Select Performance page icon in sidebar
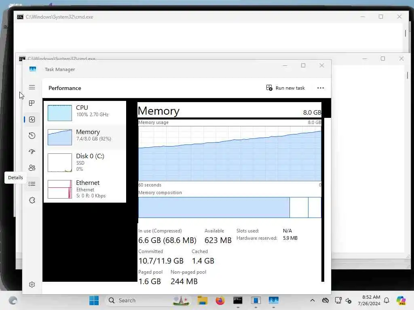The image size is (414, 310). pyautogui.click(x=32, y=119)
